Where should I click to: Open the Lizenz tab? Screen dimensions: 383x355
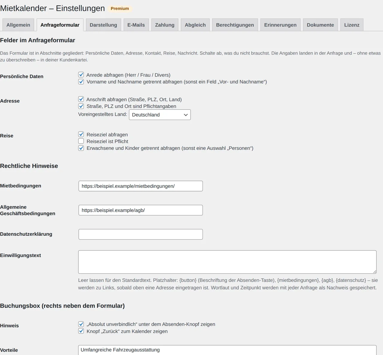tap(352, 25)
